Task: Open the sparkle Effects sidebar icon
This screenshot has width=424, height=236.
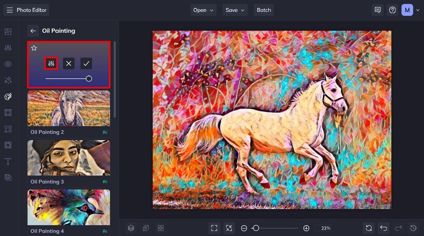Action: coord(8,80)
